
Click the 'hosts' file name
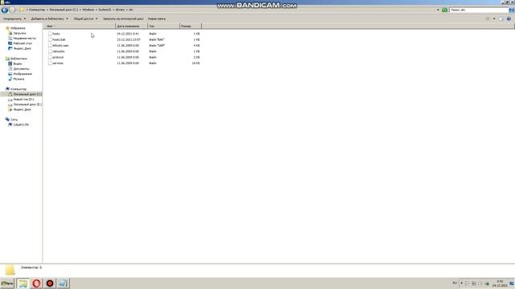pos(56,34)
